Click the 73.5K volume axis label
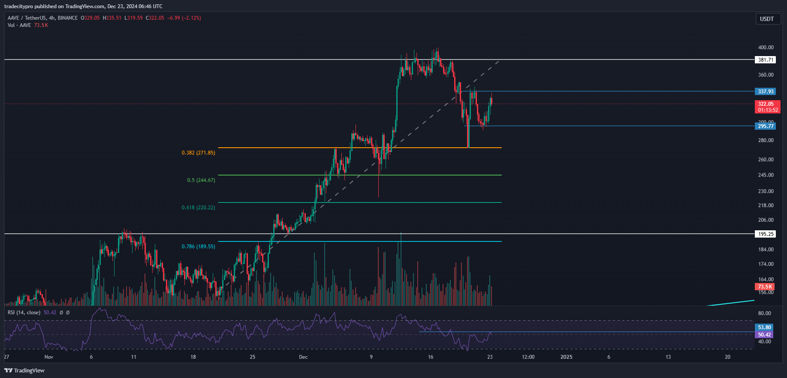Screen dimensions: 787x378 tap(765, 287)
